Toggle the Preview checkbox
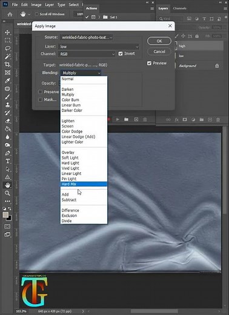 [149, 63]
